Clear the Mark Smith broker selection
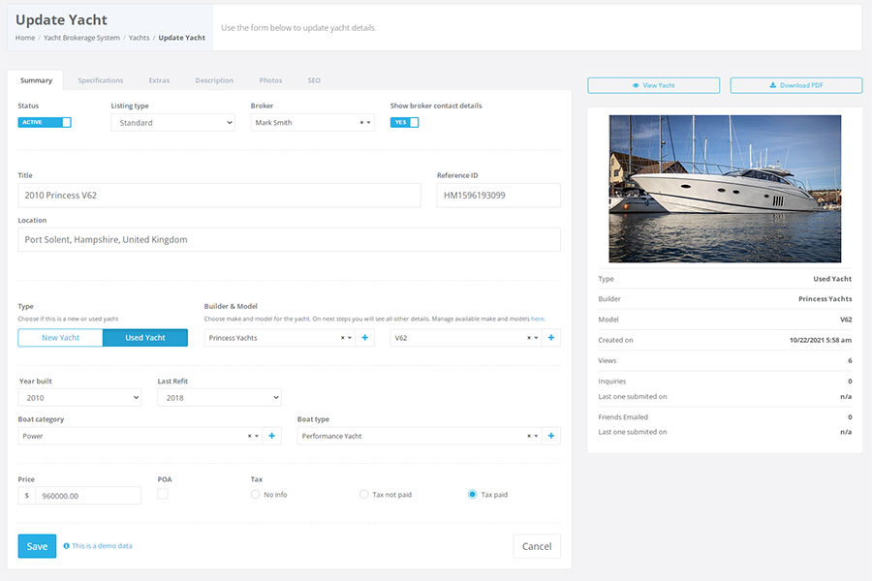This screenshot has height=581, width=872. coord(361,123)
